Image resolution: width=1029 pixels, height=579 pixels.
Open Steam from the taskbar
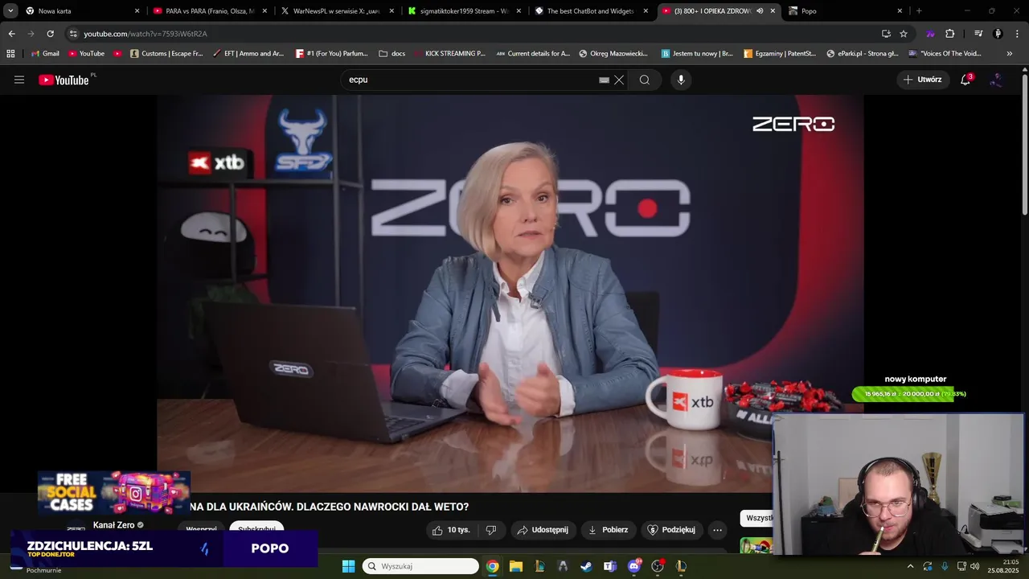click(586, 566)
